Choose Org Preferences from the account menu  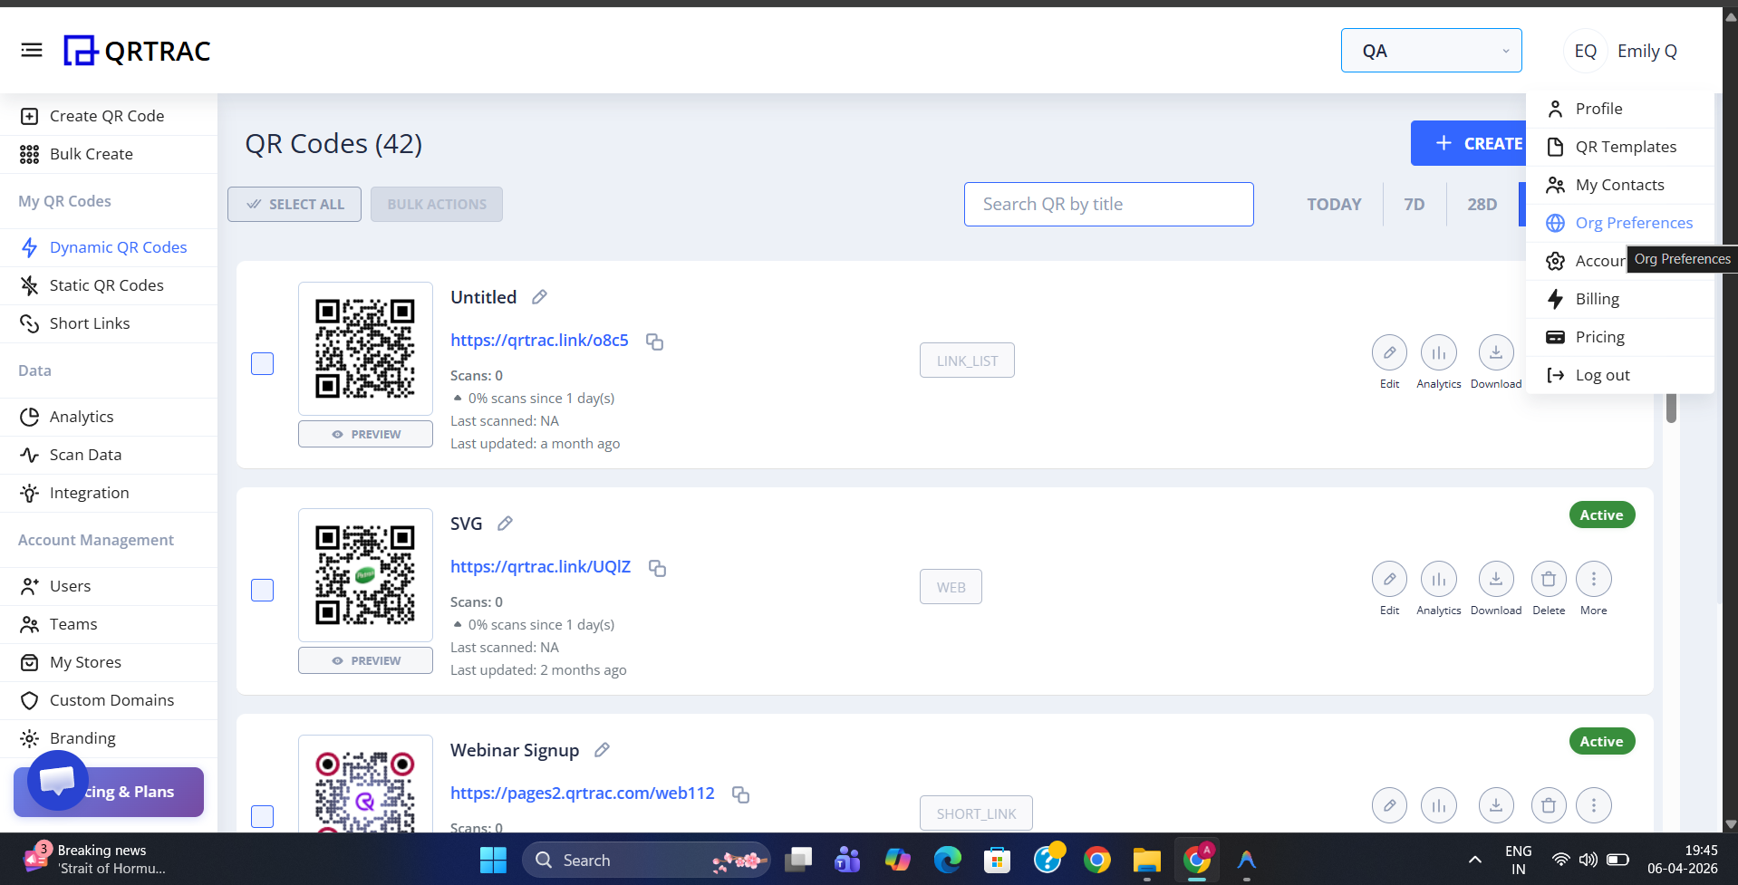click(1634, 222)
